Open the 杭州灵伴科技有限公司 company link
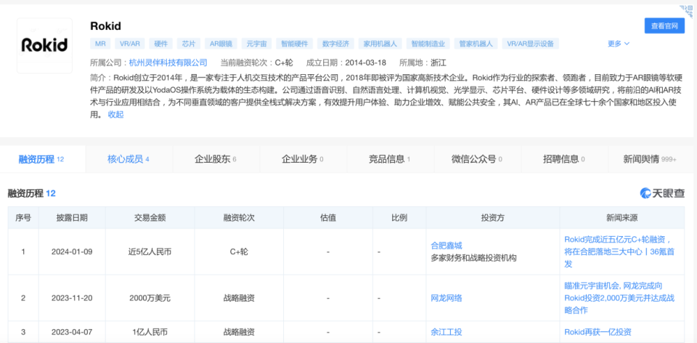 [x=168, y=62]
